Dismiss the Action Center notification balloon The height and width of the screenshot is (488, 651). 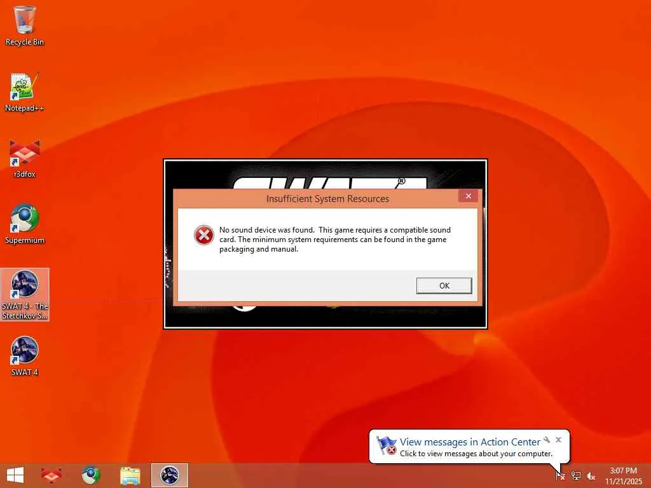point(558,440)
